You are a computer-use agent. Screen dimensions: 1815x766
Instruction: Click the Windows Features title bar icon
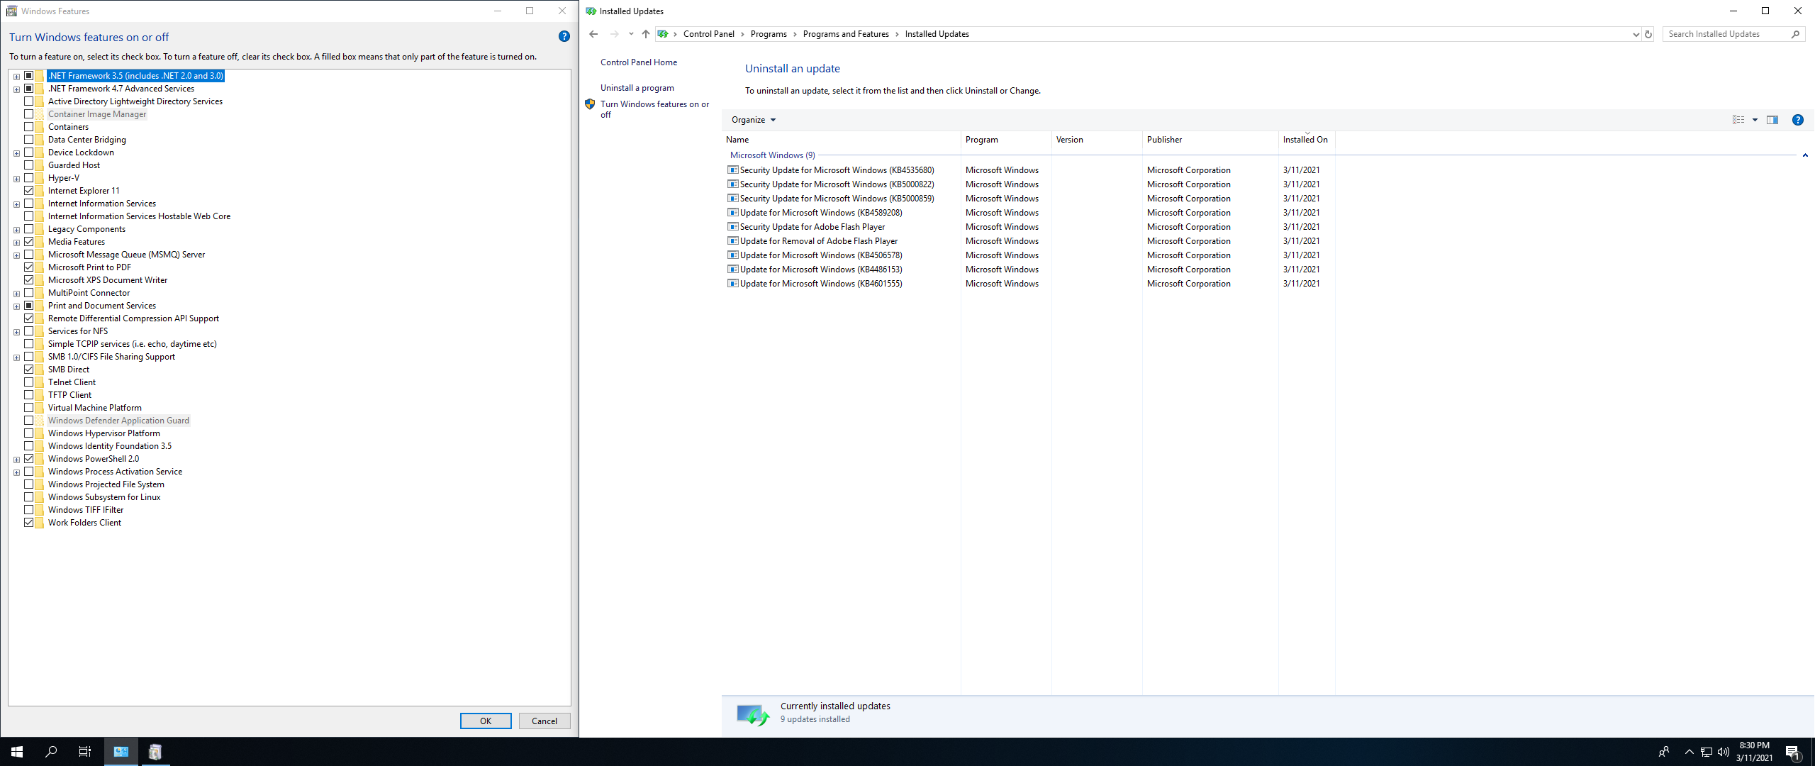11,11
